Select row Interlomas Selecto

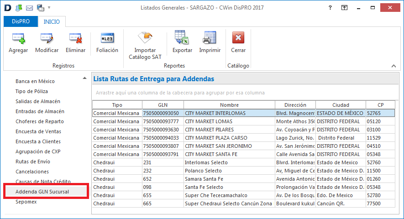click(x=243, y=162)
